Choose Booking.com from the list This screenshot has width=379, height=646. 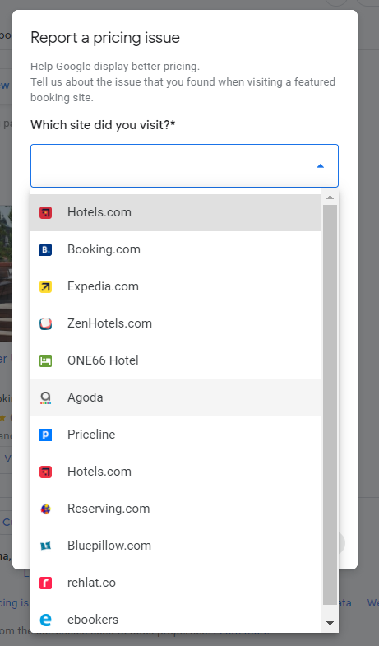tap(176, 249)
